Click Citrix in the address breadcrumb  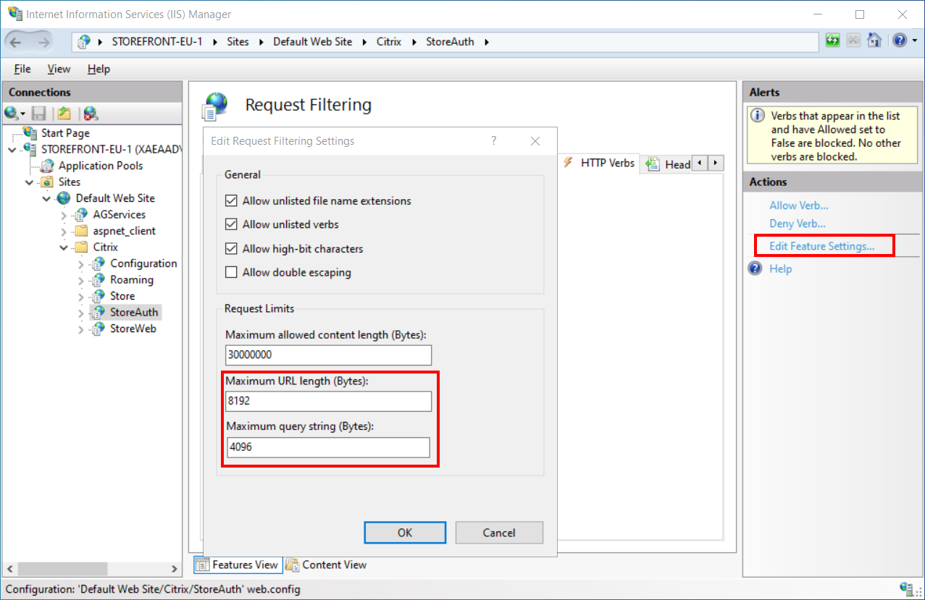[x=389, y=41]
